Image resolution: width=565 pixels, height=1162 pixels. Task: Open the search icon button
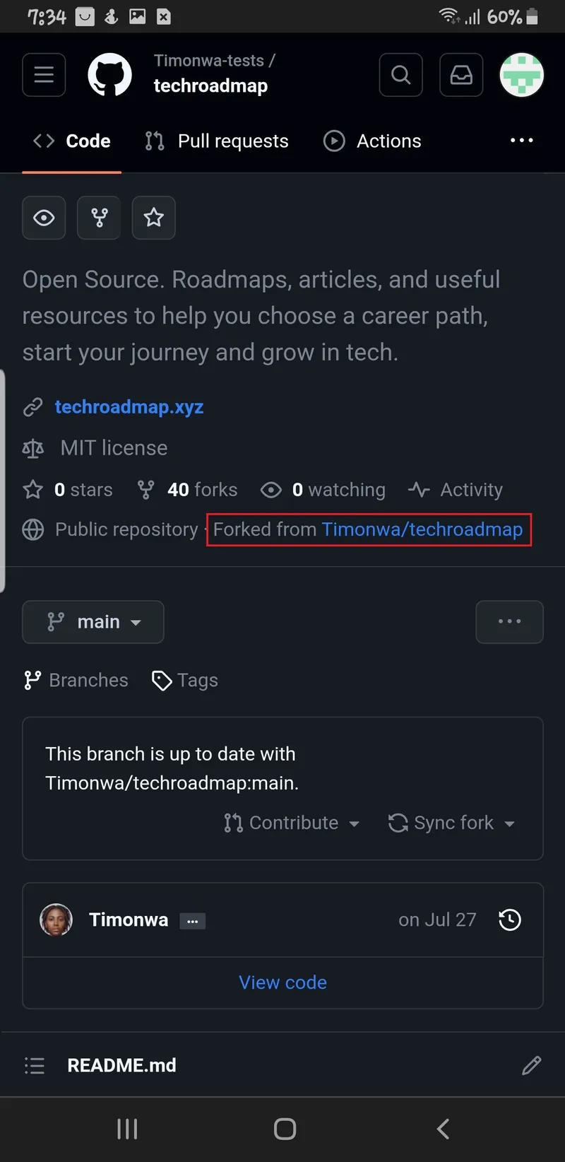pos(400,74)
